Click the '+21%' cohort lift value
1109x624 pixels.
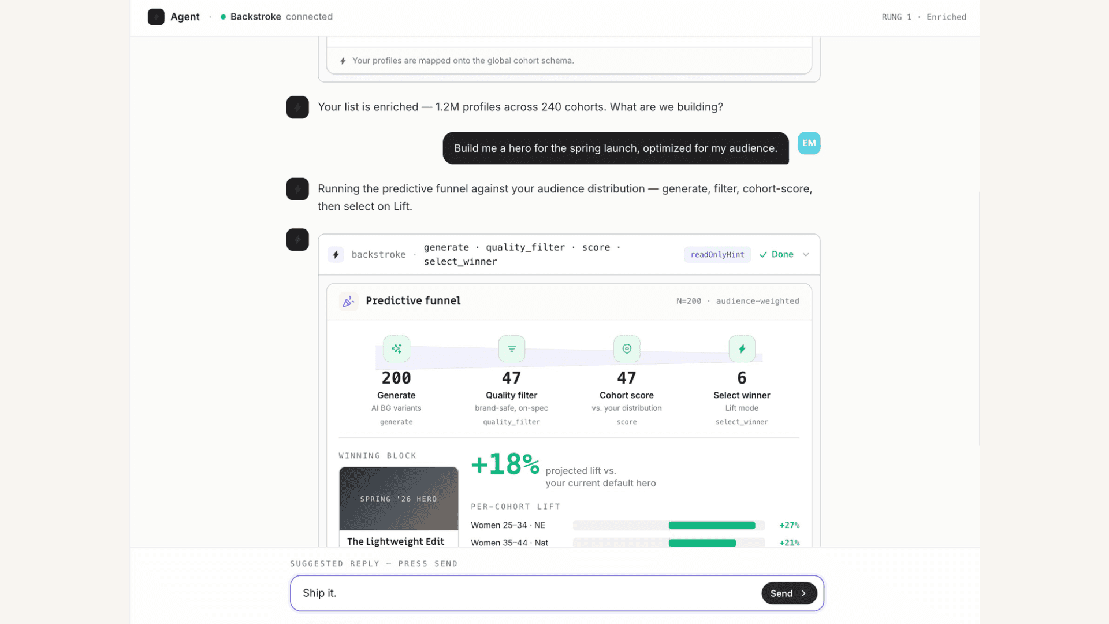tap(789, 543)
